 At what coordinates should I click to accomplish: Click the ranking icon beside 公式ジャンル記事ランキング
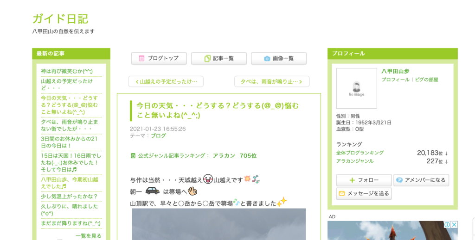click(x=133, y=156)
